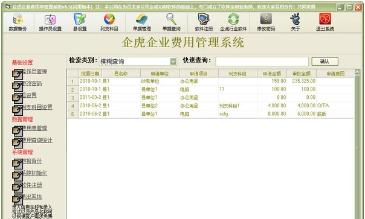365x219 pixels.
Task: Click the 申请项目 column header
Action: [x=199, y=74]
